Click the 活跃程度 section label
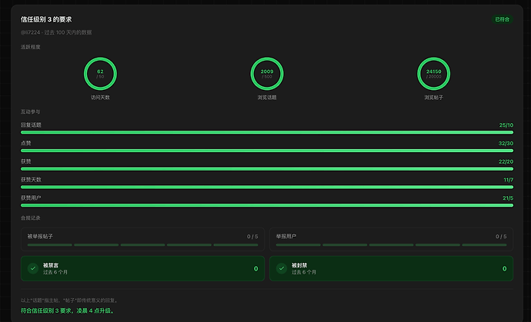 coord(31,47)
